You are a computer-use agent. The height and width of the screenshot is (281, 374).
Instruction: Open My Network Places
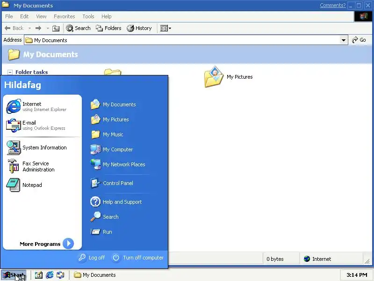(x=118, y=164)
